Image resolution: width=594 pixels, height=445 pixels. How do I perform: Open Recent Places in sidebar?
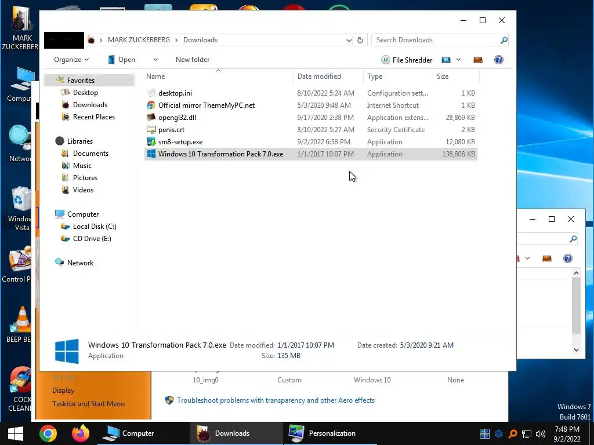(93, 117)
